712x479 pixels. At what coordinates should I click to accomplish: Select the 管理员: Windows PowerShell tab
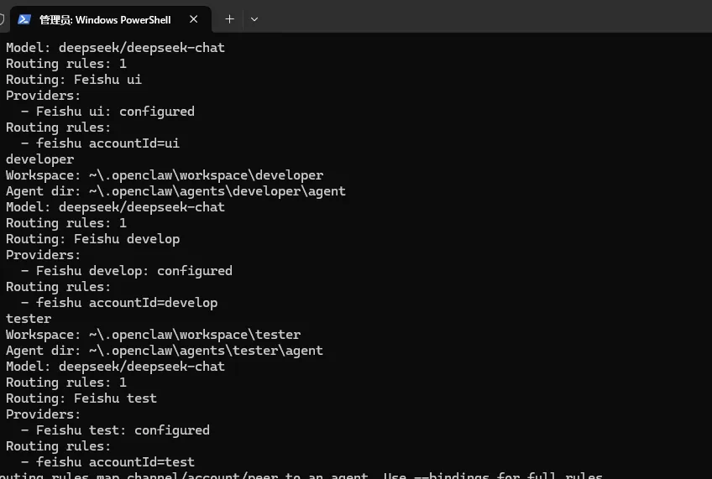[105, 19]
